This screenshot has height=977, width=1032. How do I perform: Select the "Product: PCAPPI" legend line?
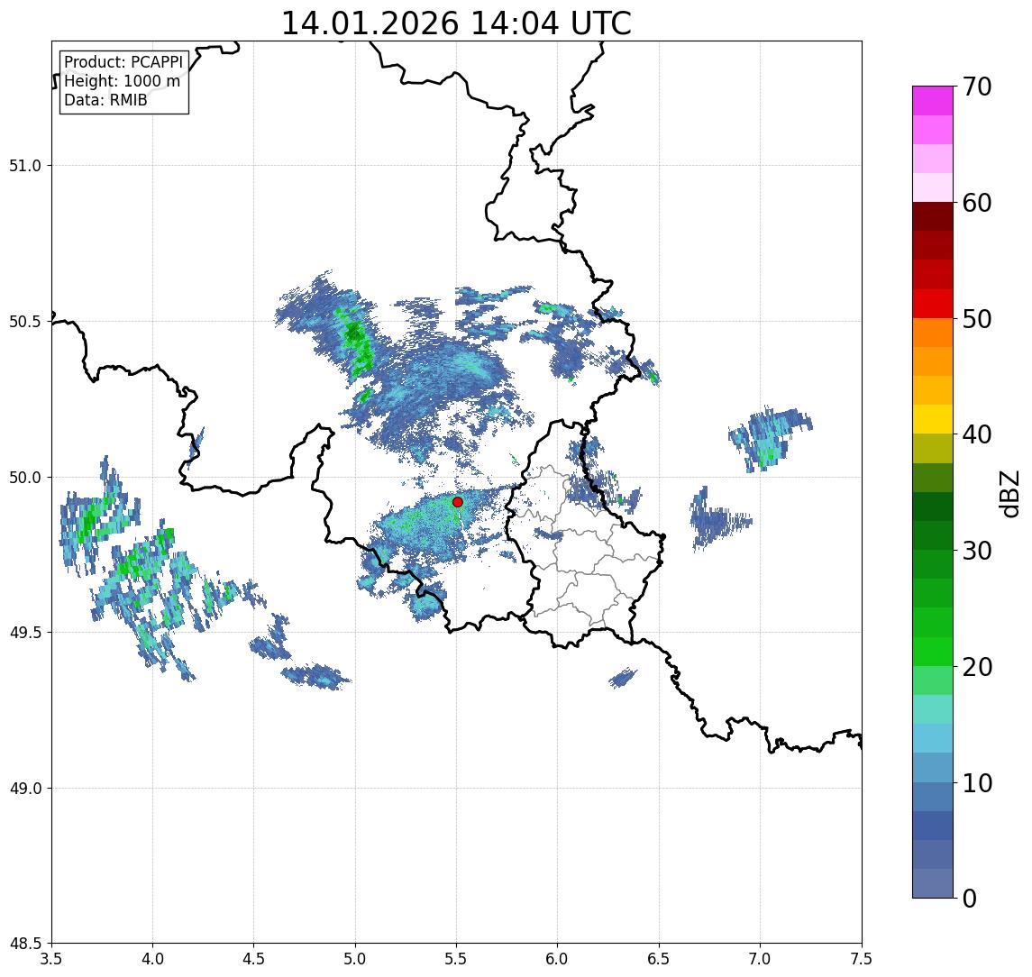pyautogui.click(x=123, y=62)
